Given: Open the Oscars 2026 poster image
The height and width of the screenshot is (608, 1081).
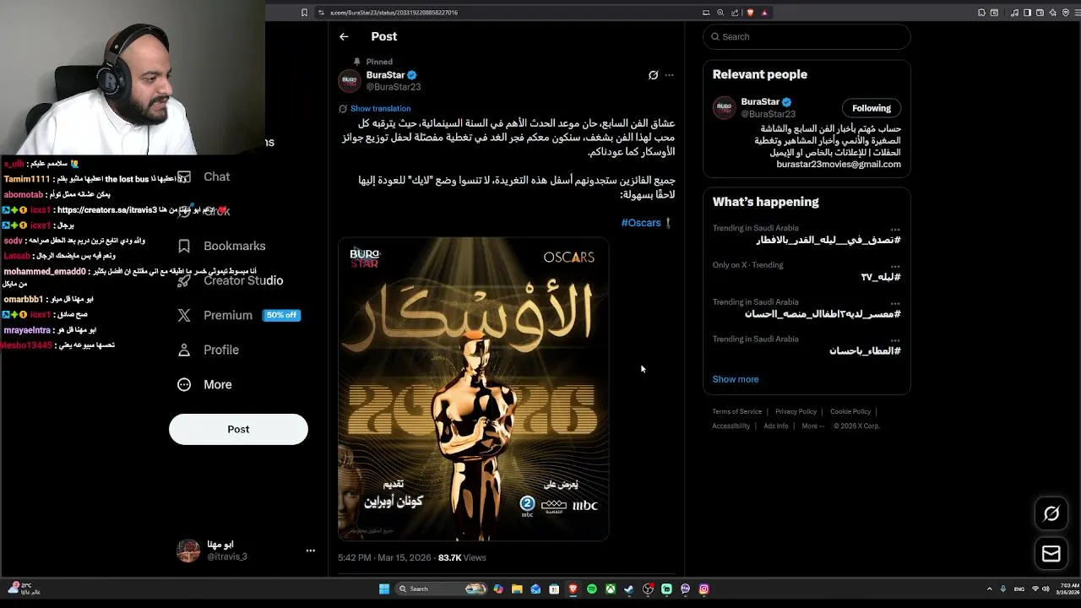Looking at the screenshot, I should pos(473,388).
